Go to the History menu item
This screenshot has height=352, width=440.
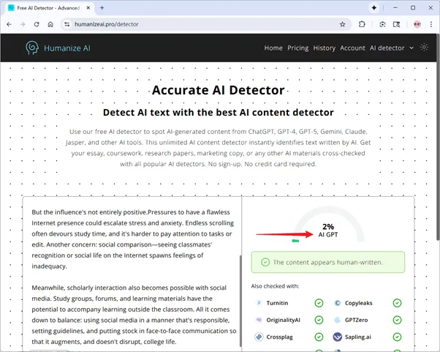coord(324,48)
